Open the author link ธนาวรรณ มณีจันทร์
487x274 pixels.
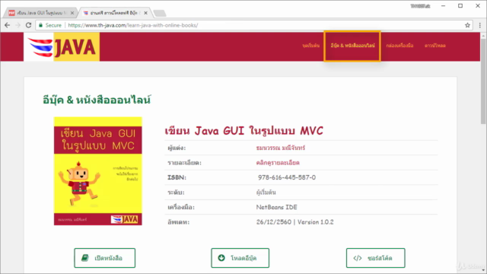pyautogui.click(x=281, y=148)
